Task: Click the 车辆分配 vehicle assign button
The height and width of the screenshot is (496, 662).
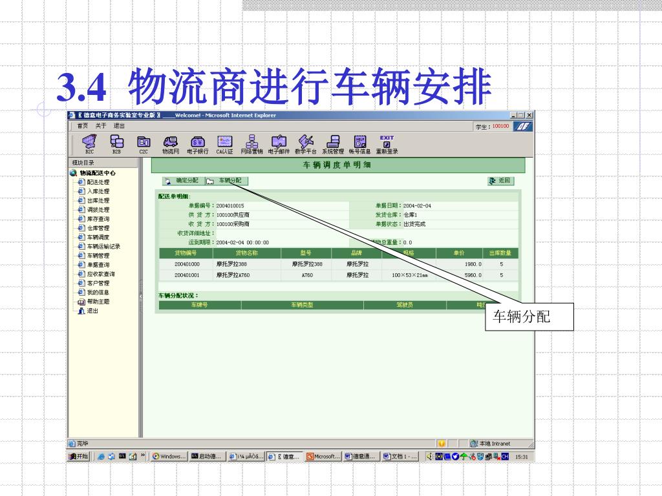Action: coord(227,181)
